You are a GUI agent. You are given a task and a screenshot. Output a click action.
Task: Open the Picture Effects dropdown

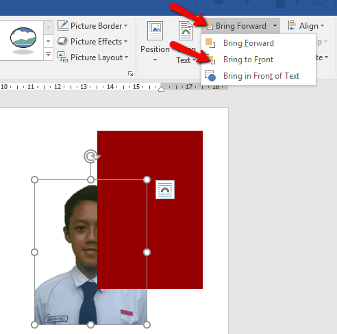coord(92,42)
